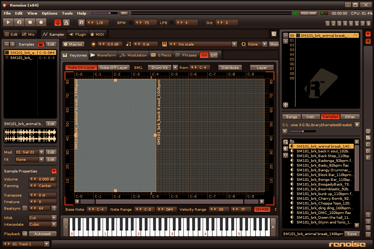Go up one folder with the arrow icon

tap(357, 125)
